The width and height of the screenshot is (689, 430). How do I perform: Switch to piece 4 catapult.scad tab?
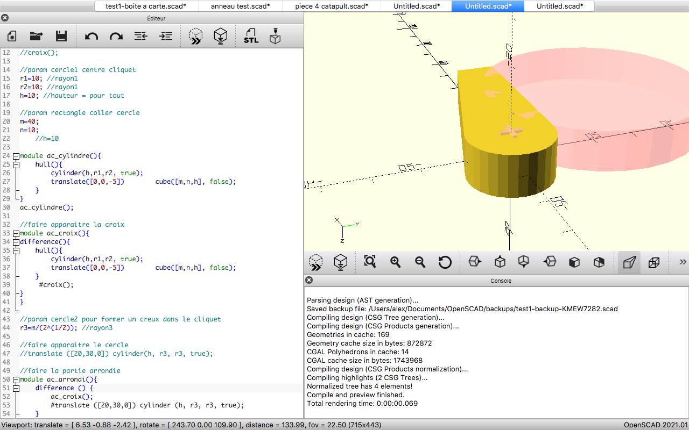[332, 6]
